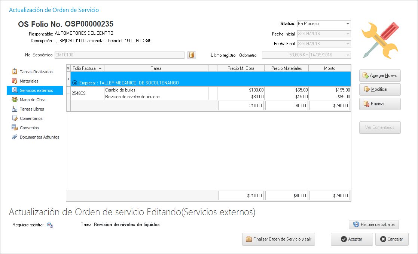Viewport: 418px width, 254px height.
Task: Open Historia de trabajos
Action: (x=374, y=224)
